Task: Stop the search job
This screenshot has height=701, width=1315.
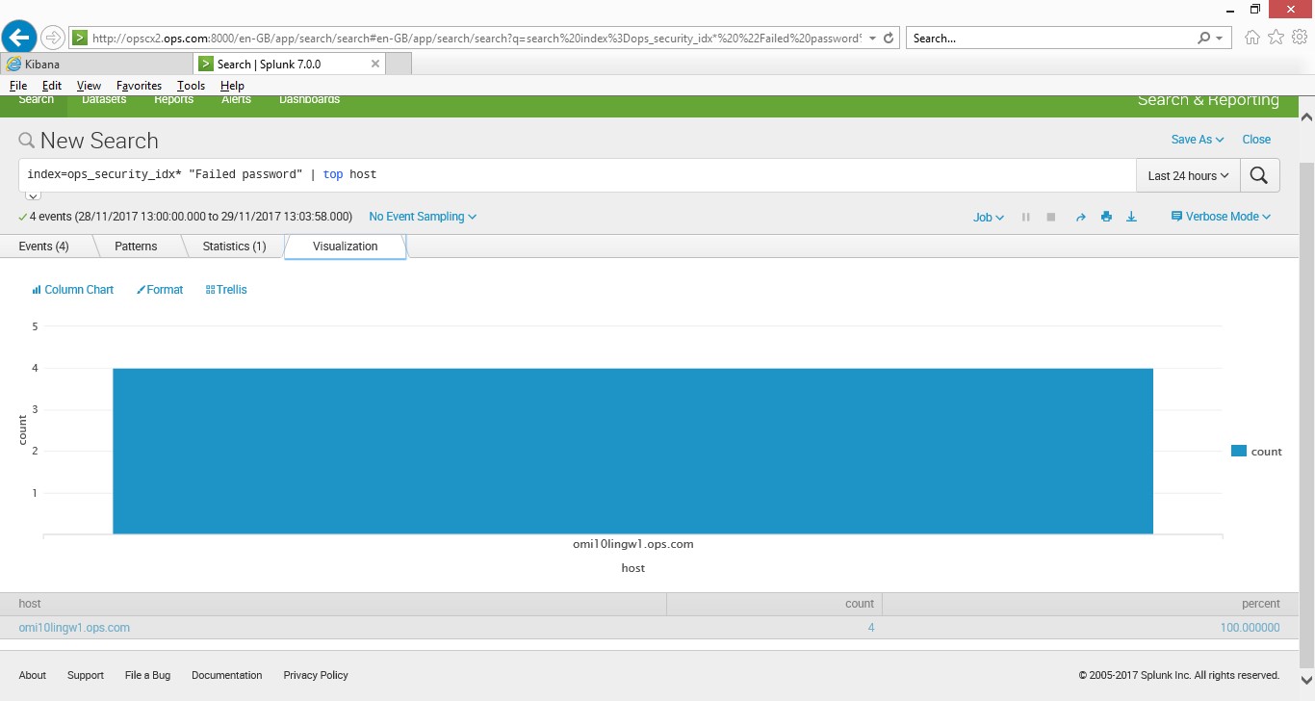Action: coord(1050,217)
